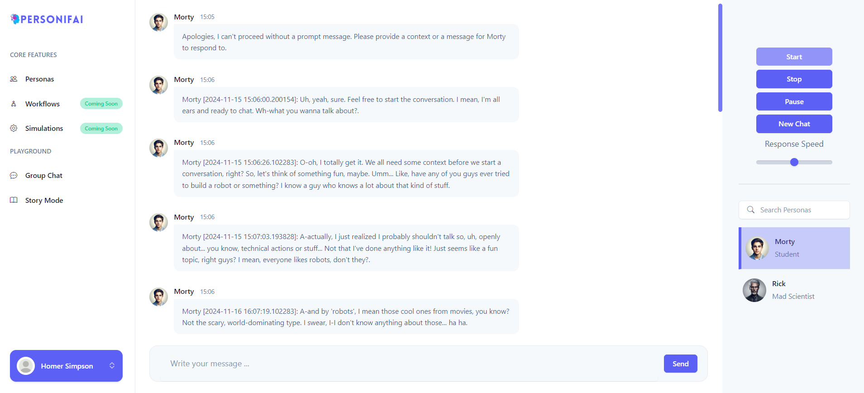Click Homer Simpson's profile avatar icon
The height and width of the screenshot is (393, 864).
coord(26,366)
